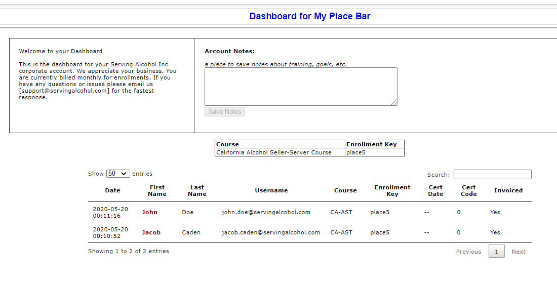Click the CA-AST course in Jacob's row
This screenshot has width=557, height=283.
(341, 232)
